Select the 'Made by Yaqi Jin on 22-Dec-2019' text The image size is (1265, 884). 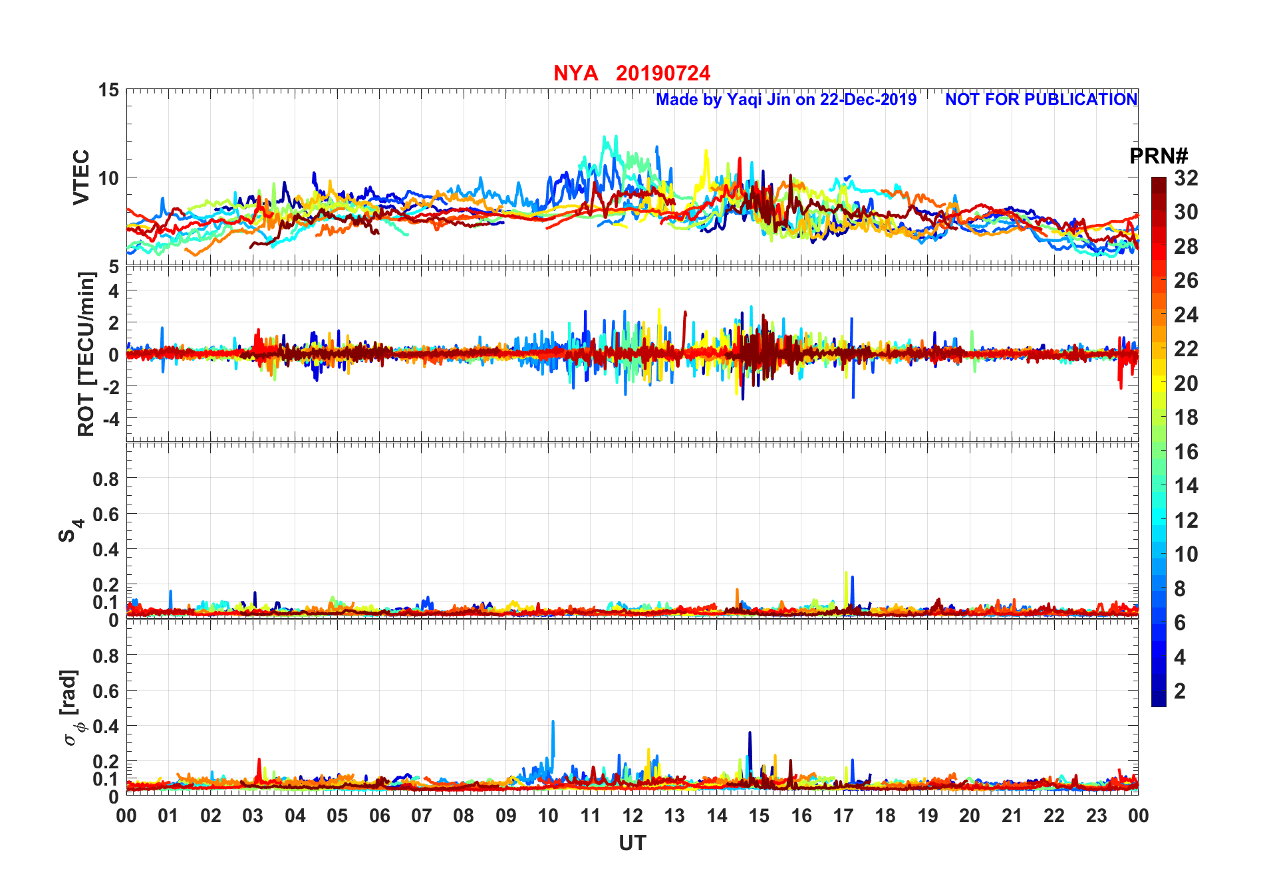click(x=786, y=100)
